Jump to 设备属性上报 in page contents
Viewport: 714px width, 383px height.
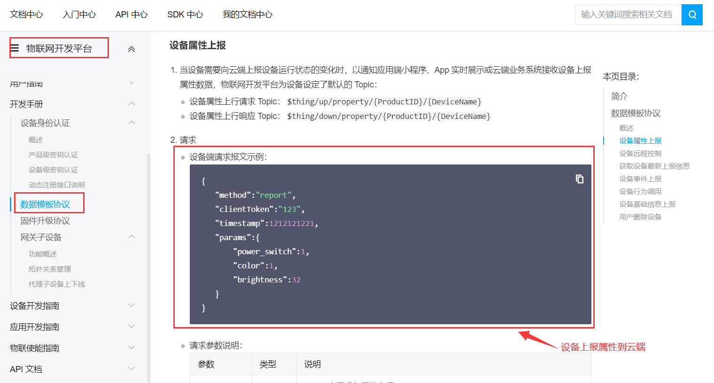pos(640,141)
